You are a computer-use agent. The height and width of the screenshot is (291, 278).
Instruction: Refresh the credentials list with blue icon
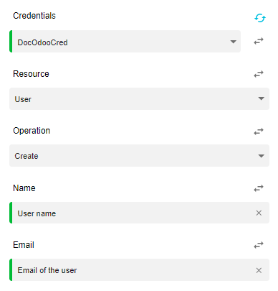[260, 18]
